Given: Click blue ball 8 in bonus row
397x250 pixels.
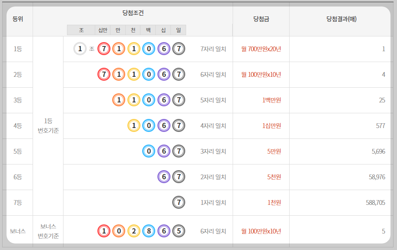Looking at the screenshot, I should tap(149, 231).
